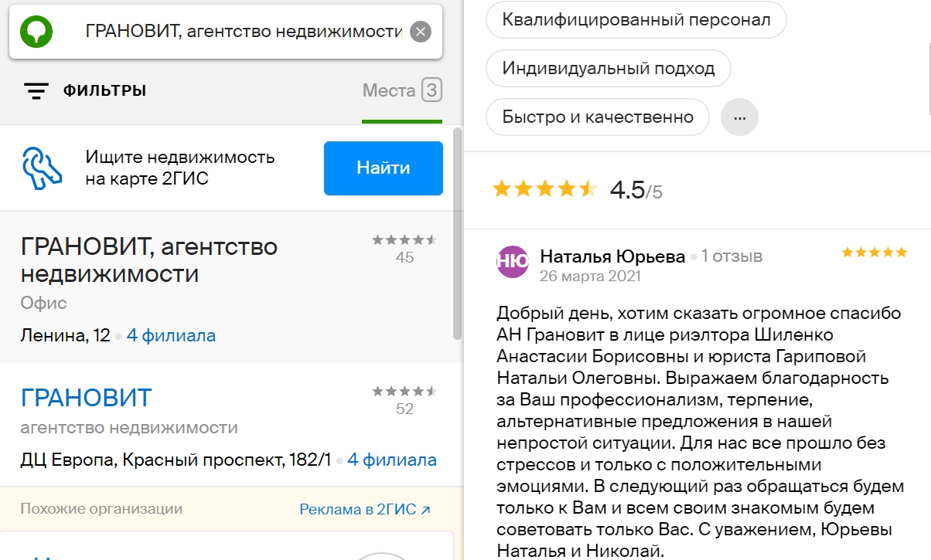Screen dimensions: 931x560
Task: Click inside the ГРАНОВИТ search input field
Action: (x=244, y=32)
